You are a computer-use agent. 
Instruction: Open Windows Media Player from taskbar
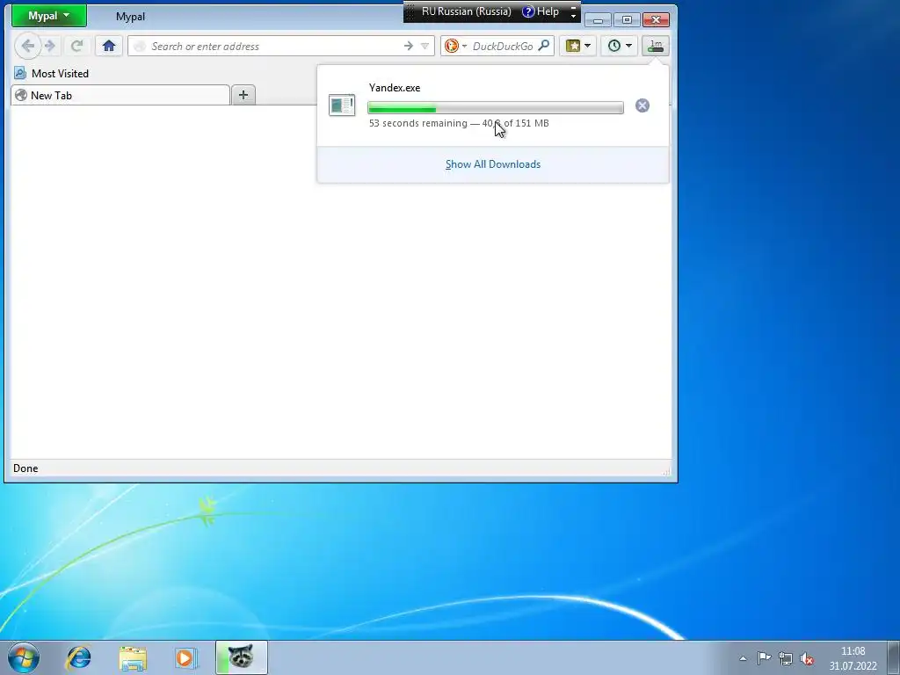(x=185, y=657)
